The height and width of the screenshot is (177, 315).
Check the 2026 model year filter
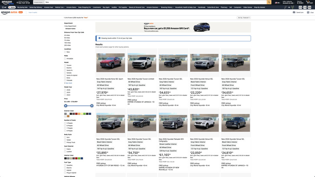click(65, 90)
